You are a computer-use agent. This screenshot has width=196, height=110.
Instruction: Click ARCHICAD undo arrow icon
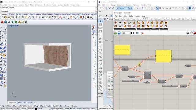coord(100,8)
